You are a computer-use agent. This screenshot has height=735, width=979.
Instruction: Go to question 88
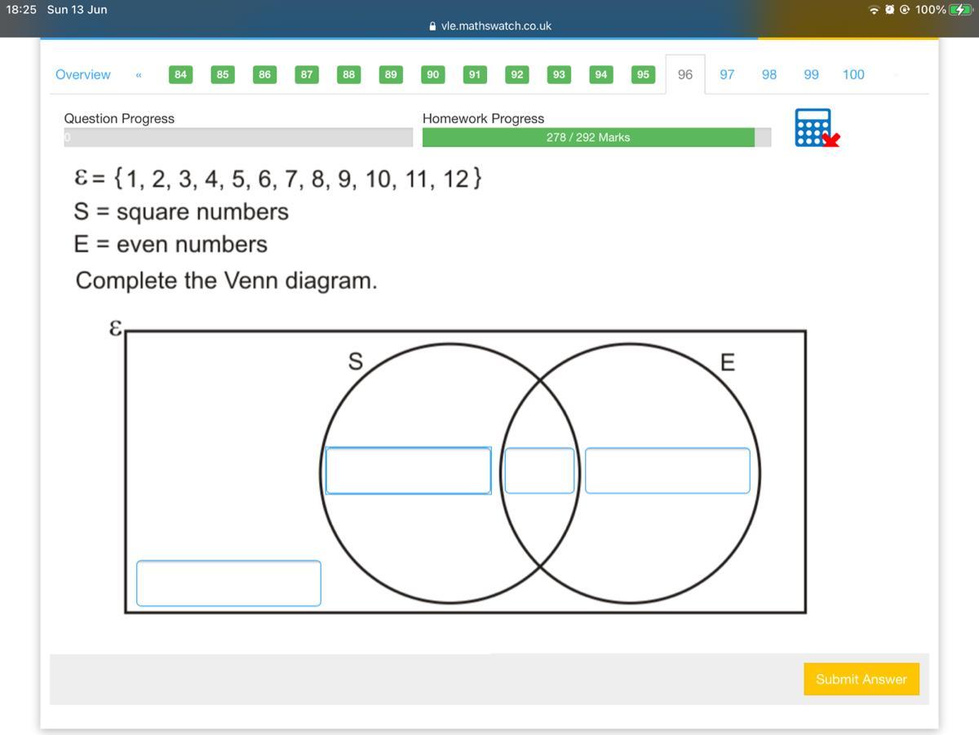tap(348, 74)
